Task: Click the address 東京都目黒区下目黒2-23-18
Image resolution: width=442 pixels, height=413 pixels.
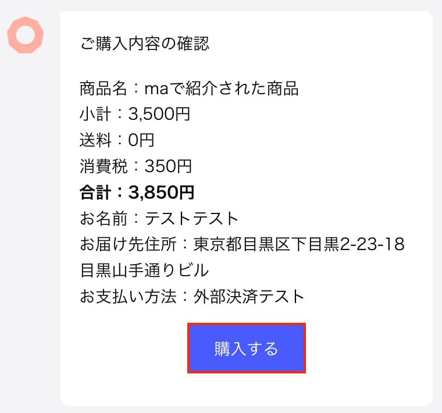Action: click(299, 244)
